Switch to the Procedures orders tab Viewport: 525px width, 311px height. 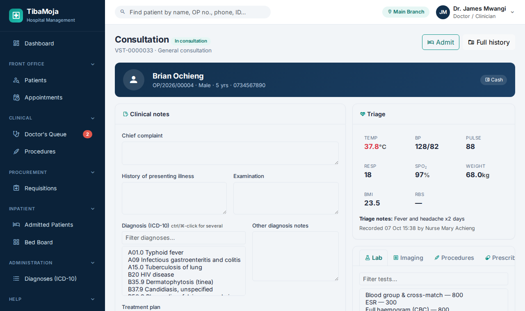pyautogui.click(x=454, y=258)
